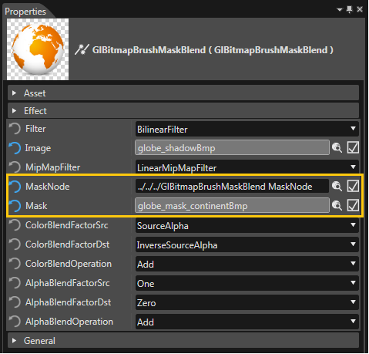369x354 pixels.
Task: Click the MaskNode path input field
Action: [x=232, y=186]
